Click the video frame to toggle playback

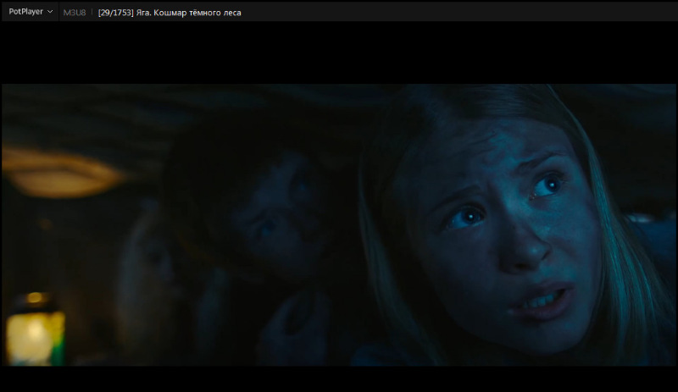[x=338, y=224]
